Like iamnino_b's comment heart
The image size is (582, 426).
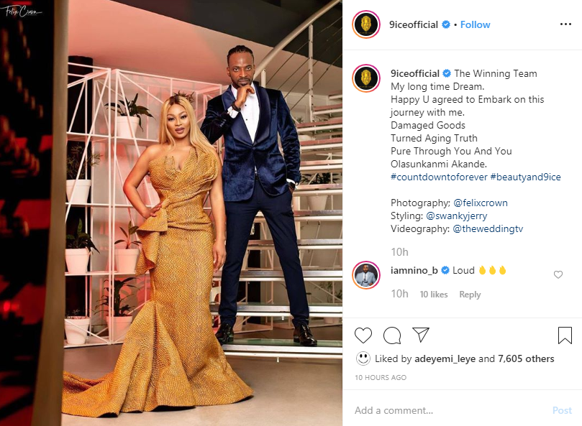[558, 274]
